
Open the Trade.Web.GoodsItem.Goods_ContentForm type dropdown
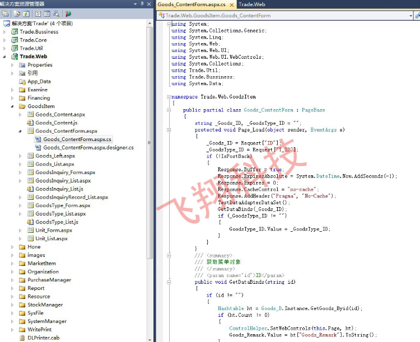[410, 16]
